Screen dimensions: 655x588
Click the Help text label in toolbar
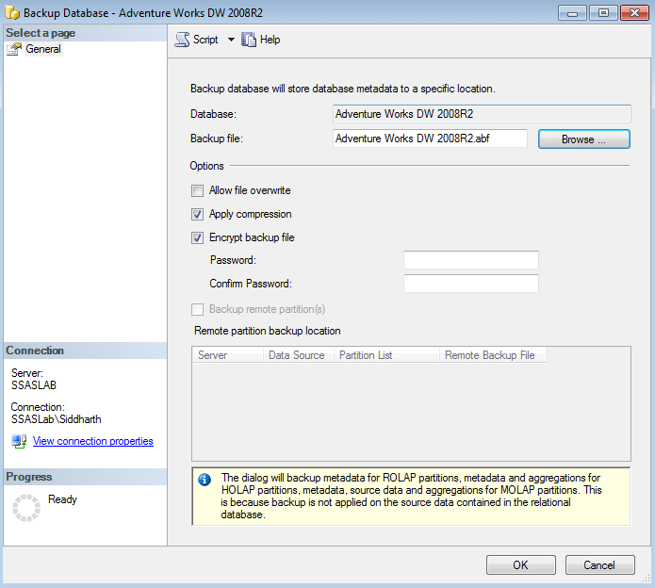(270, 40)
